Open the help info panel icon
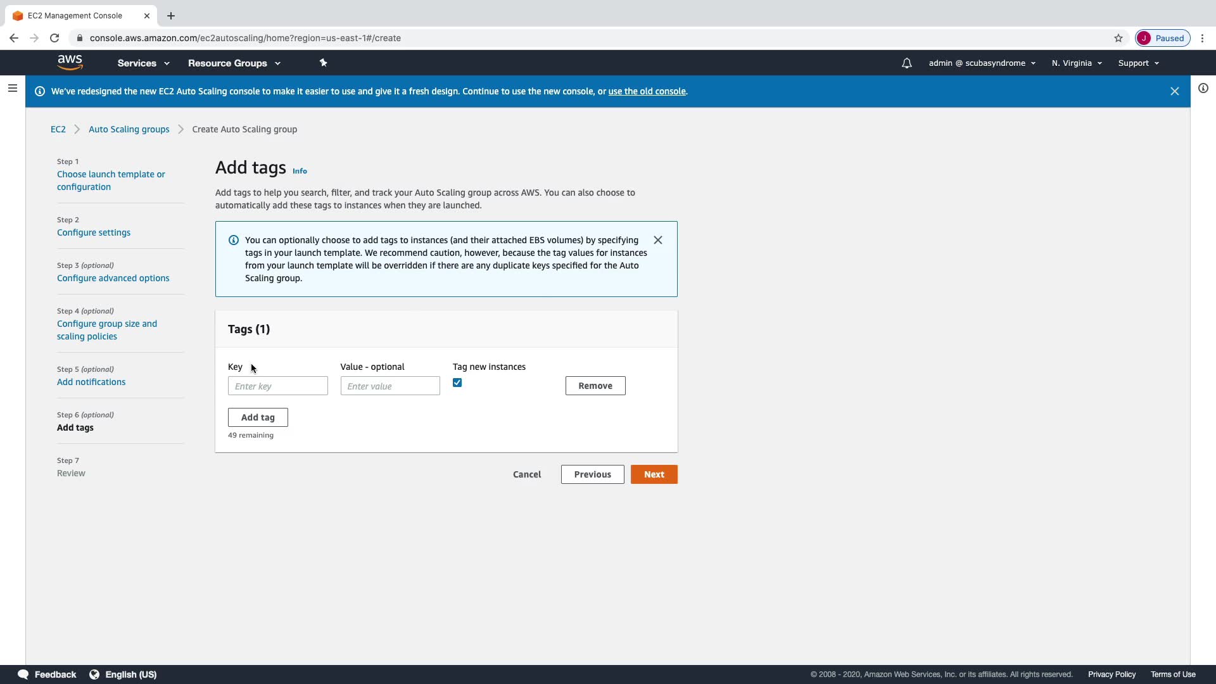 pos(1203,89)
